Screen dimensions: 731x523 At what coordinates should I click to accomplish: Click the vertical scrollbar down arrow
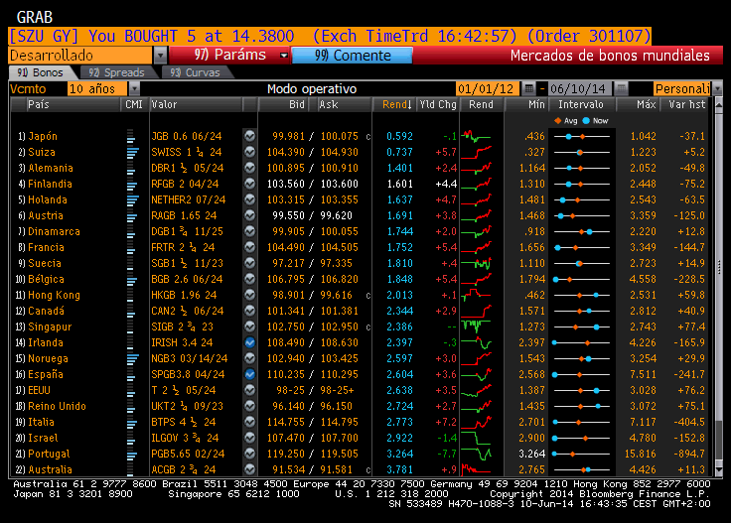[718, 471]
